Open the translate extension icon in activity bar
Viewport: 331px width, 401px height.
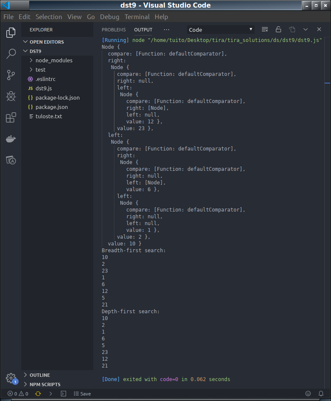[11, 160]
